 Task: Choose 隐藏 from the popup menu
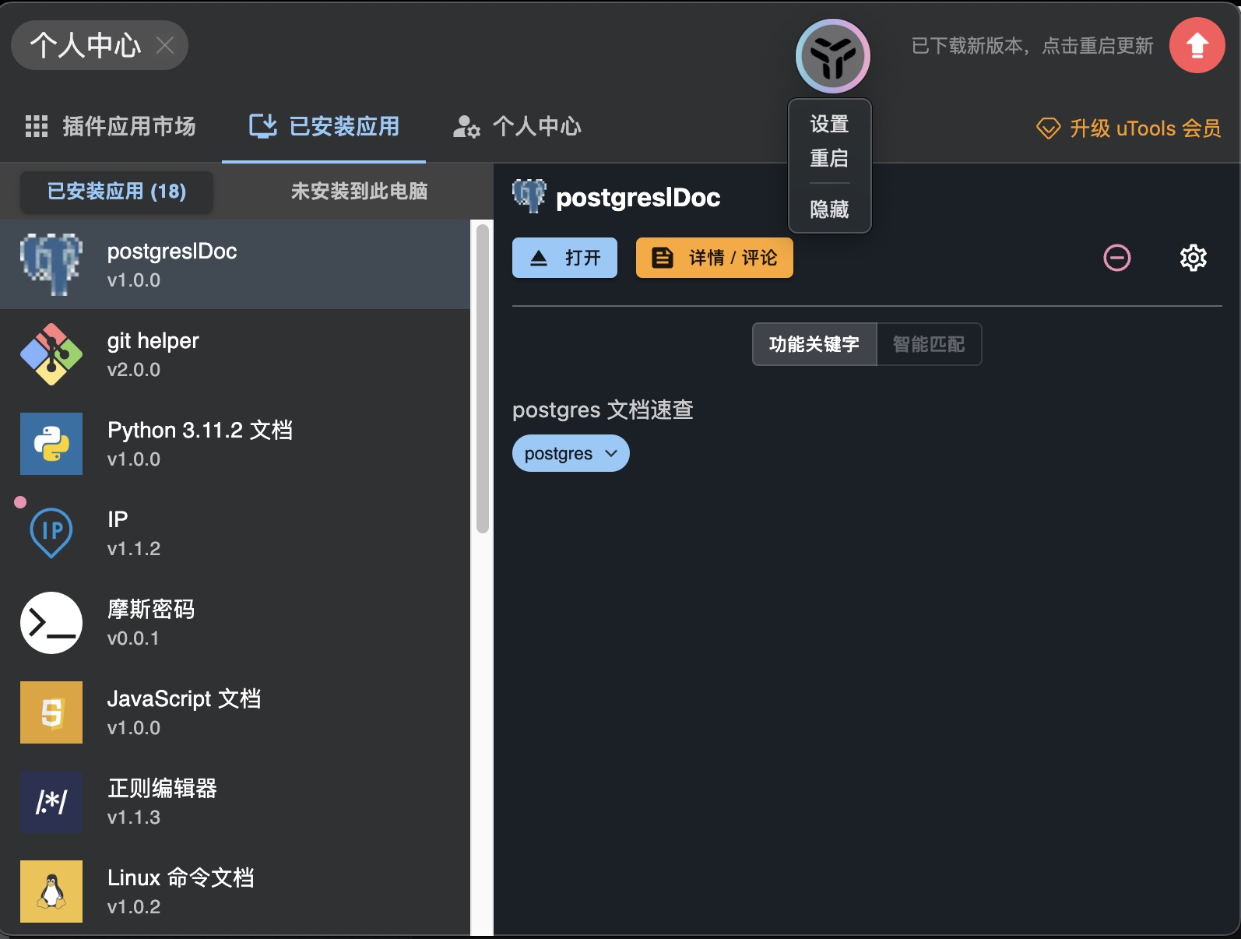coord(829,209)
